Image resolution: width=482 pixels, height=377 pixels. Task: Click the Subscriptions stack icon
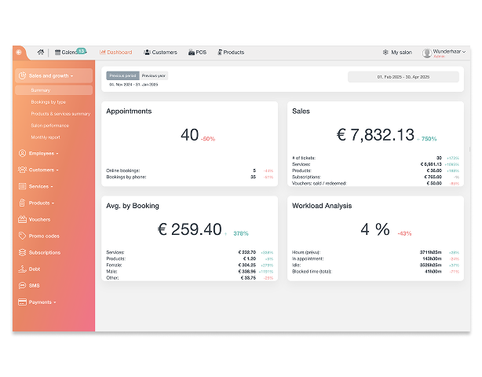(22, 252)
